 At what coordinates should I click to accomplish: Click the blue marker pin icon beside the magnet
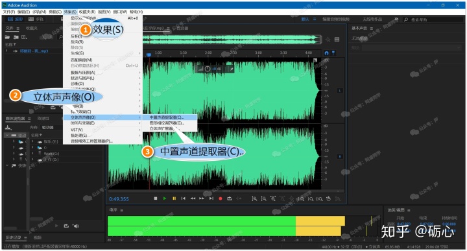[333, 53]
